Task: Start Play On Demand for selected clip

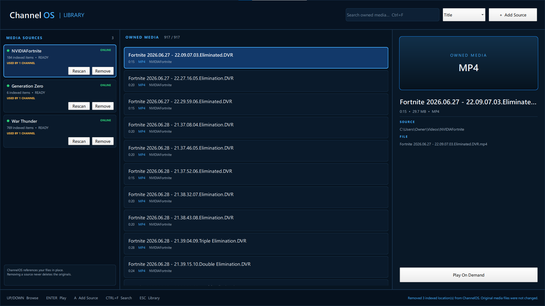Action: (468, 275)
